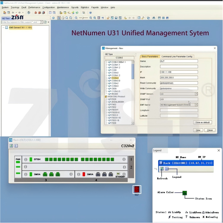
Task: Click the Close button in Management dialog
Action: [x=210, y=130]
